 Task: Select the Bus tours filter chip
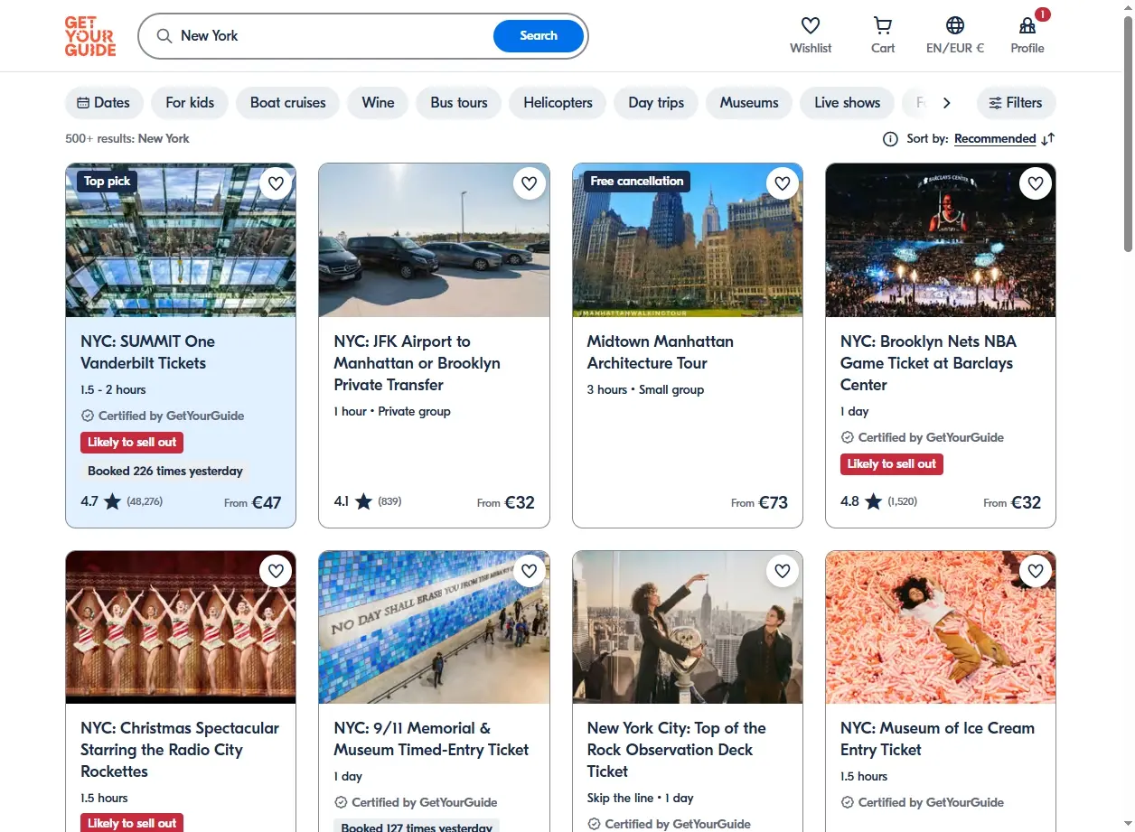pyautogui.click(x=459, y=103)
